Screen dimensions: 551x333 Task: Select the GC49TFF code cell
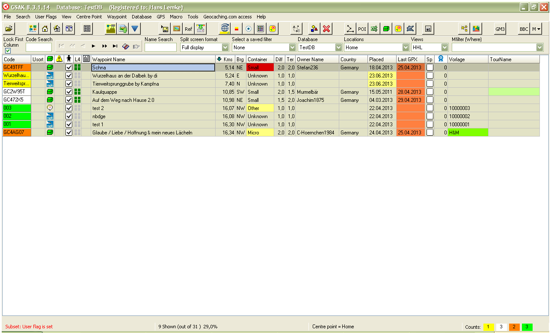pos(17,67)
